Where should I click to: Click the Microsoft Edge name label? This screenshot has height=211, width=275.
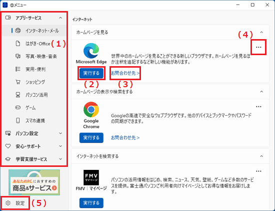click(91, 62)
